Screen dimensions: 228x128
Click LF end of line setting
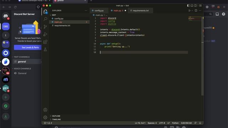click(x=169, y=123)
